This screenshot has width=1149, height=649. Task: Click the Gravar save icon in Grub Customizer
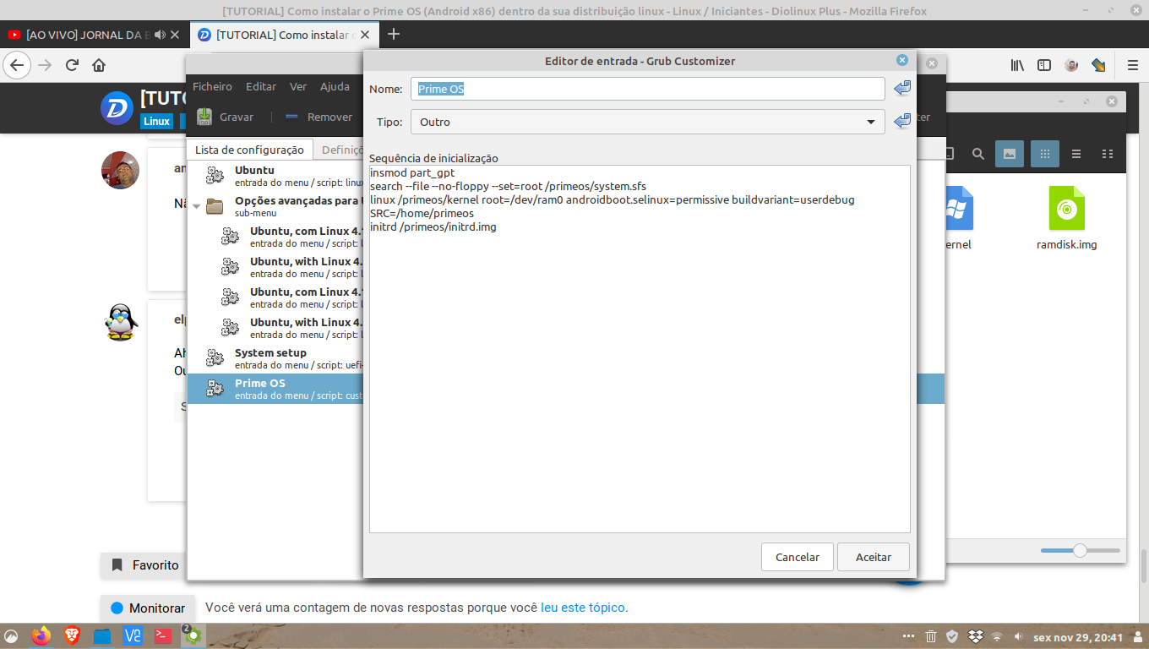[204, 117]
